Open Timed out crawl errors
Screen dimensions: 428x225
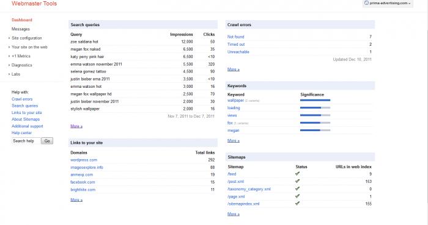[236, 45]
